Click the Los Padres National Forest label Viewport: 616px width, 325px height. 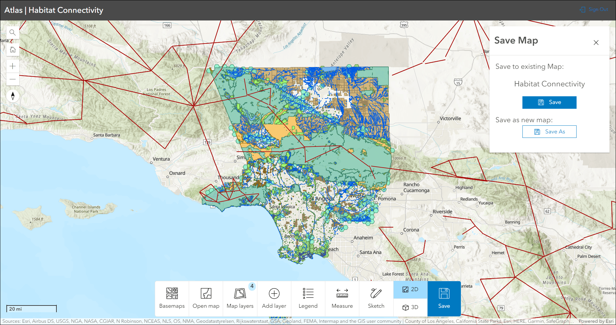(156, 92)
